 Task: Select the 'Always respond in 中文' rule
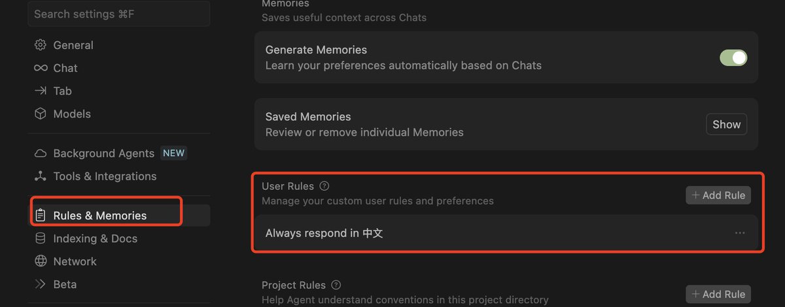pyautogui.click(x=324, y=233)
